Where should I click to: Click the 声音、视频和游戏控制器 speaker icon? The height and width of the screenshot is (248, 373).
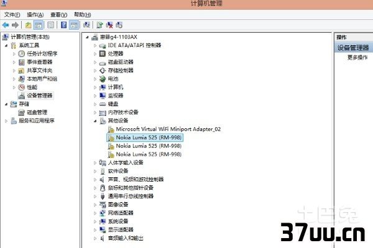click(103, 179)
